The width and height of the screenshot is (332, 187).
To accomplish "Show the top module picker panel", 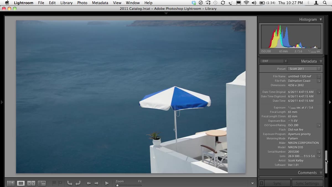I will pyautogui.click(x=166, y=13).
